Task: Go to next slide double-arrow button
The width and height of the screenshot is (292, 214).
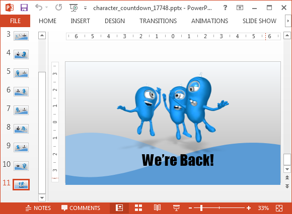Action: pos(287,186)
